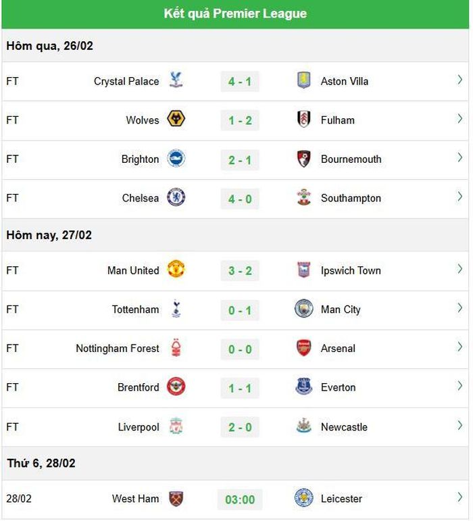Click the 3 - 2 Man United score
This screenshot has height=521, width=473.
240,271
